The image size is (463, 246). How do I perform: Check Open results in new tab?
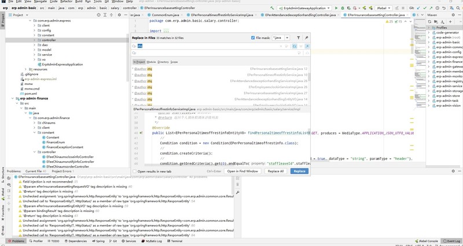[x=135, y=171]
